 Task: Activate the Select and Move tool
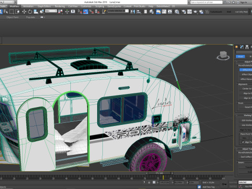tap(24, 12)
